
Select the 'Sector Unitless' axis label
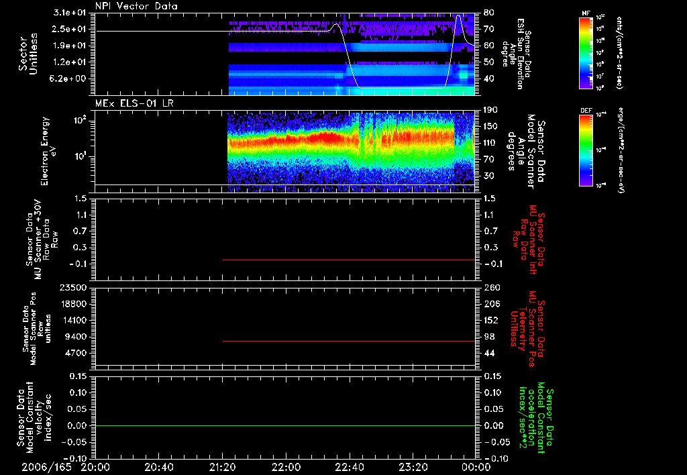tap(28, 54)
